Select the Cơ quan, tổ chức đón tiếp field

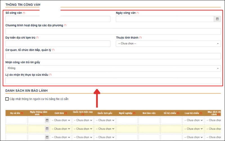click(x=113, y=56)
